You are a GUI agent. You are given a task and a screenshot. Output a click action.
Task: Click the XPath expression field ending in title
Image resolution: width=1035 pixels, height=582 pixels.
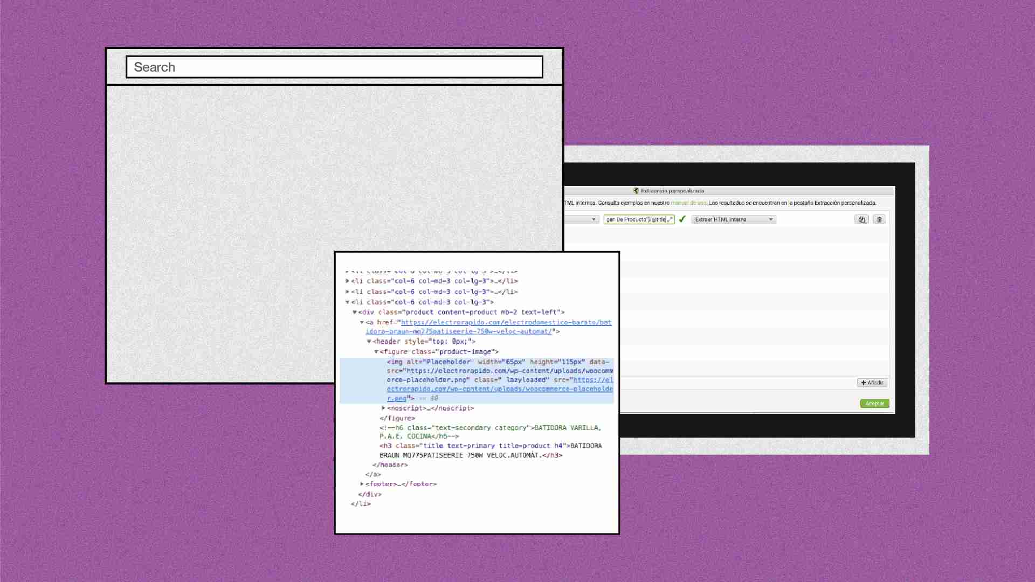(x=639, y=219)
